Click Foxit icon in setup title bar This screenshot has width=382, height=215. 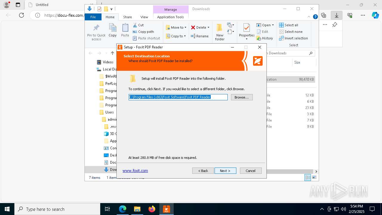pos(120,47)
